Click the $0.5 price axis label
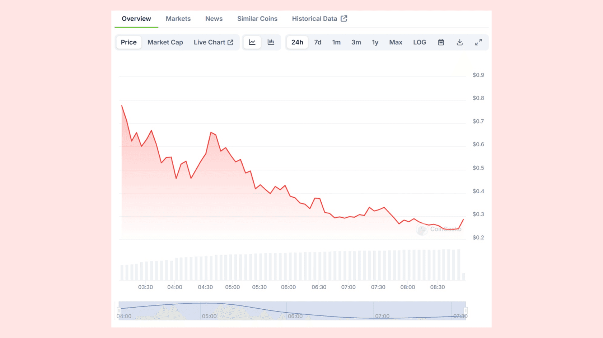Viewport: 603px width, 338px height. point(478,168)
